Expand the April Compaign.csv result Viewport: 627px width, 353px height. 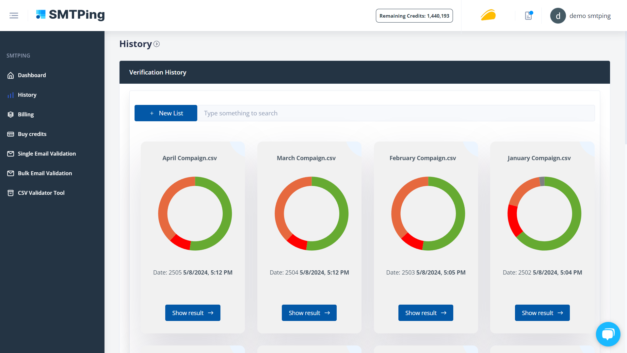pyautogui.click(x=192, y=313)
